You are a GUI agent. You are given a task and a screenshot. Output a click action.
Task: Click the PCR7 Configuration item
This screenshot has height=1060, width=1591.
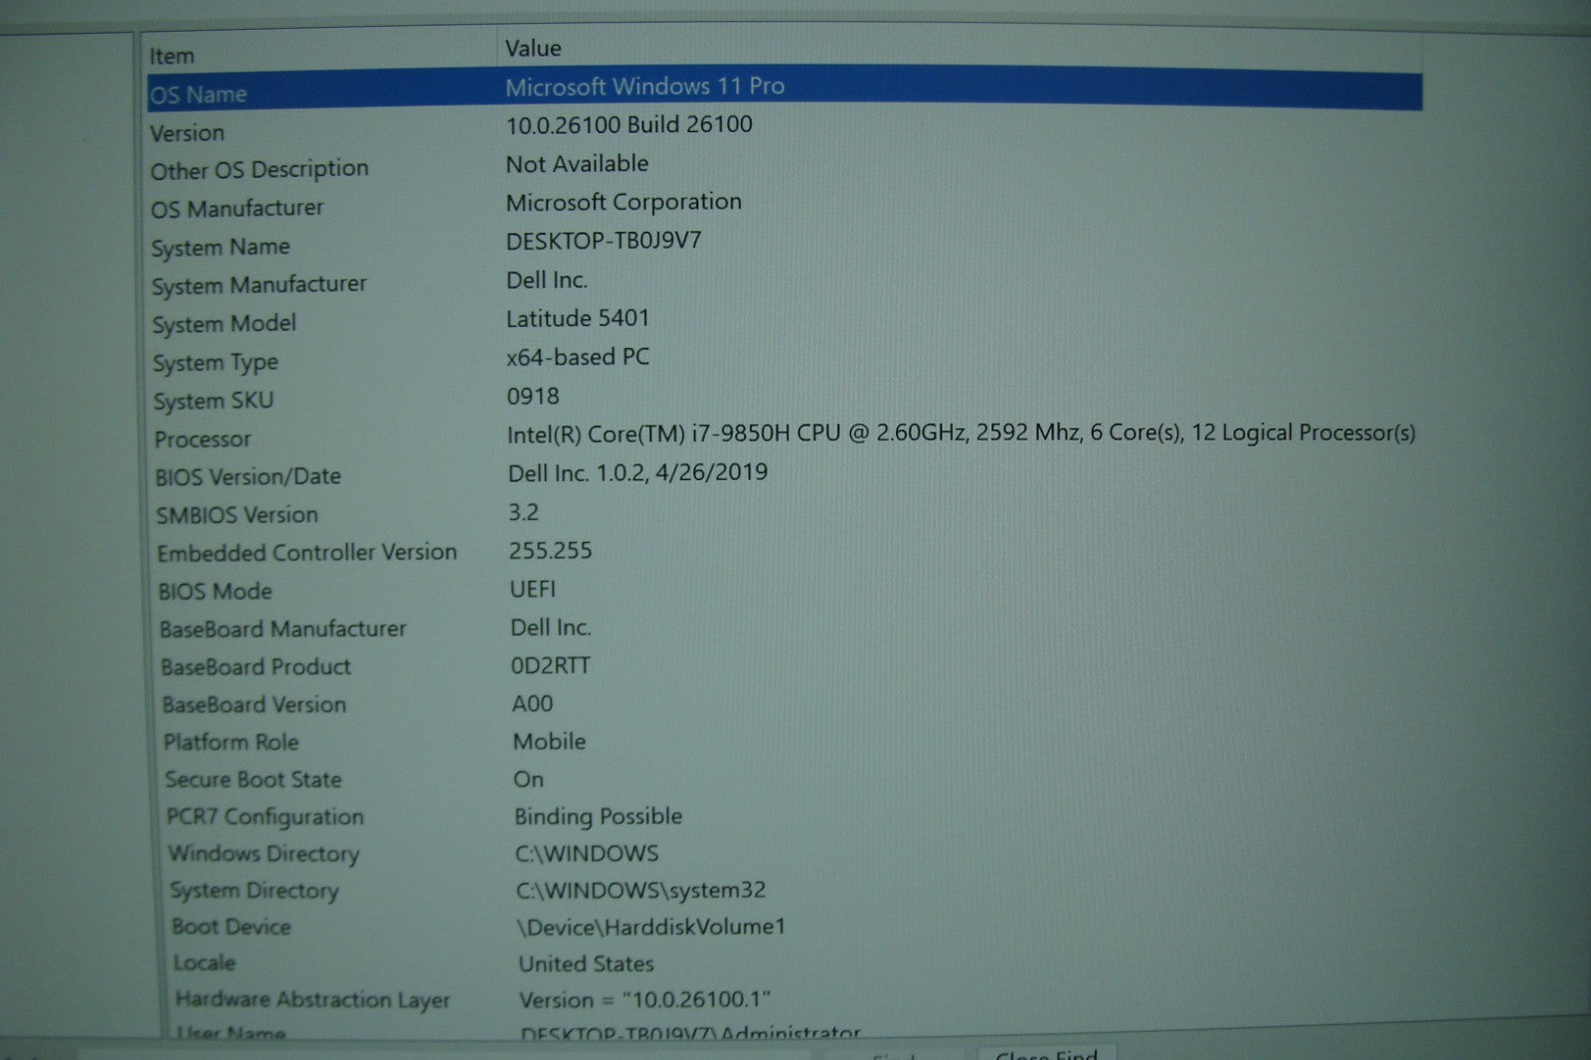(265, 817)
